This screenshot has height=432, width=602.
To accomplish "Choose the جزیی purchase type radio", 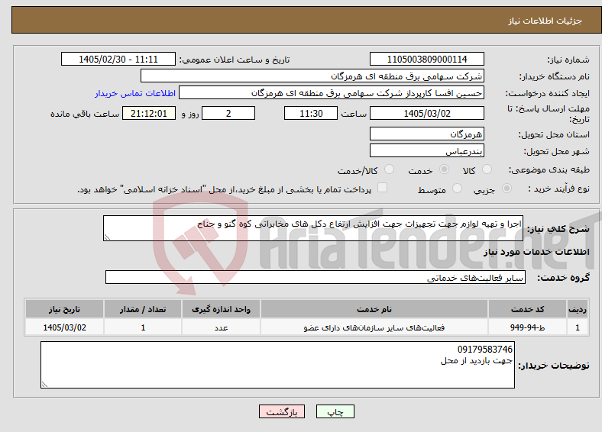I will pos(507,188).
